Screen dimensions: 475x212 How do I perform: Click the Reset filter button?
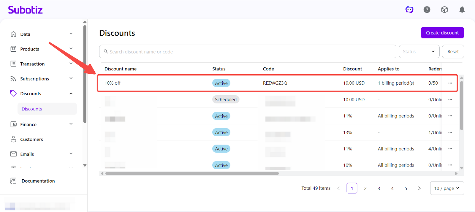tap(453, 52)
